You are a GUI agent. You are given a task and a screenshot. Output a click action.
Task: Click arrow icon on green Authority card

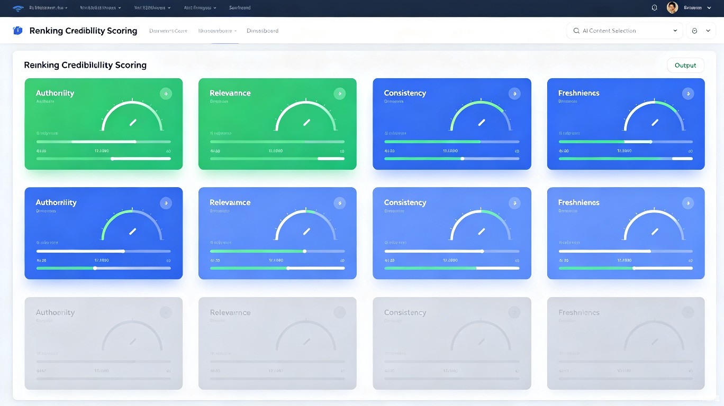pos(166,94)
